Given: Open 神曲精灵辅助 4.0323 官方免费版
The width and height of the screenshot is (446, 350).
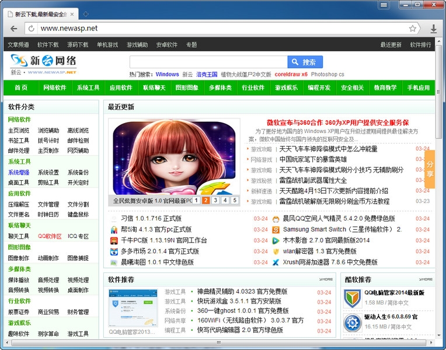Looking at the screenshot, I should click(242, 292).
